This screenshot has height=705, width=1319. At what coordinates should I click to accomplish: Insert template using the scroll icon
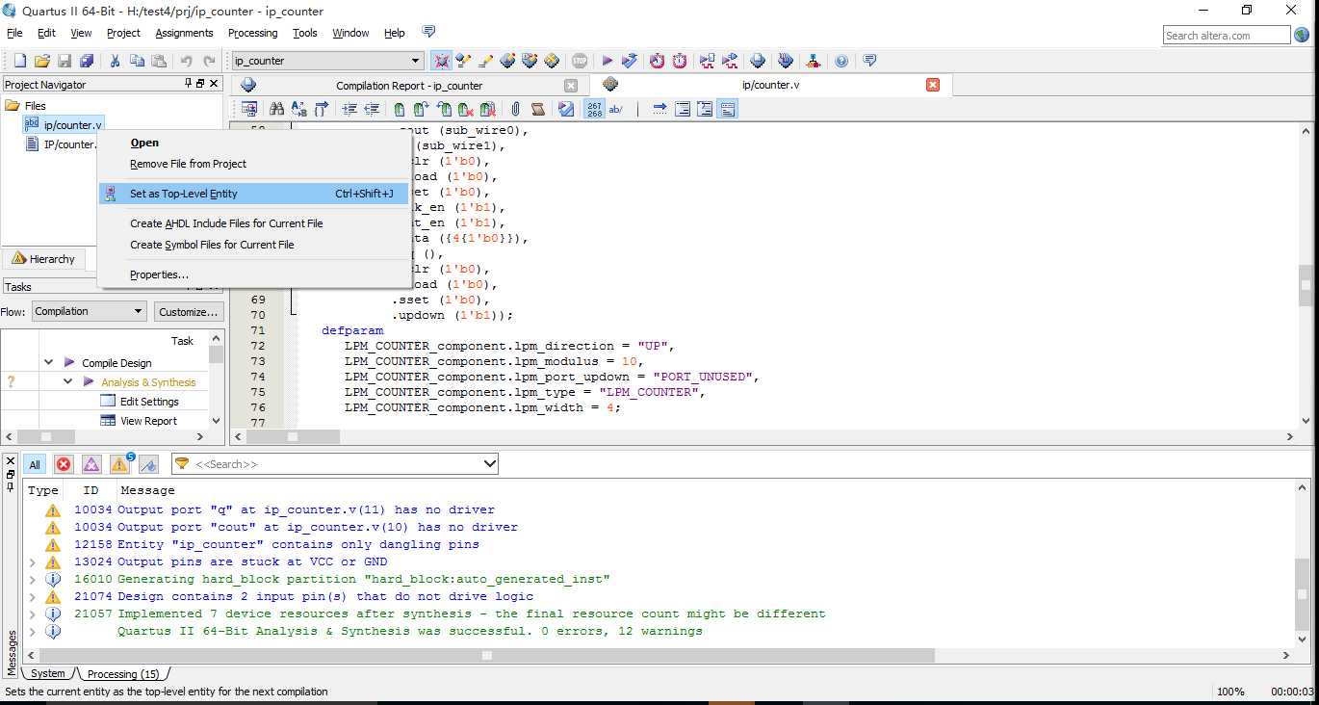(x=538, y=109)
